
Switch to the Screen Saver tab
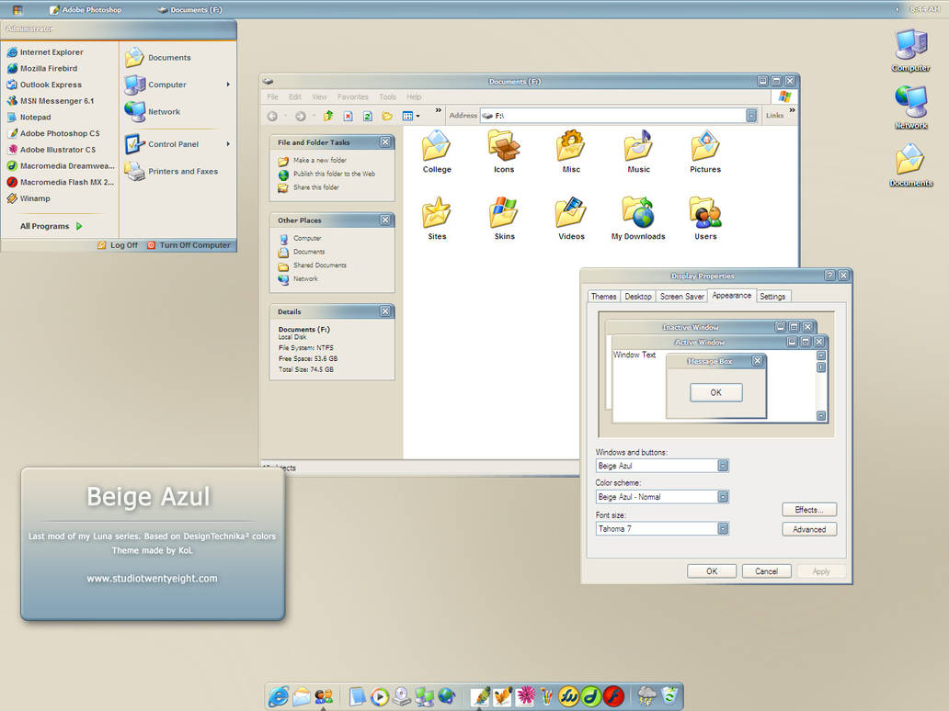tap(682, 296)
